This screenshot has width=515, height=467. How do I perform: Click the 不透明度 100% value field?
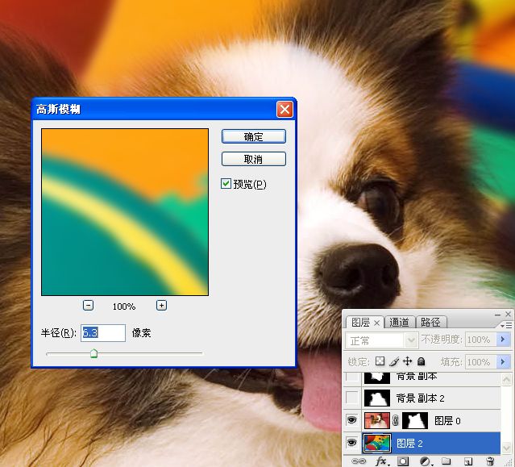480,340
